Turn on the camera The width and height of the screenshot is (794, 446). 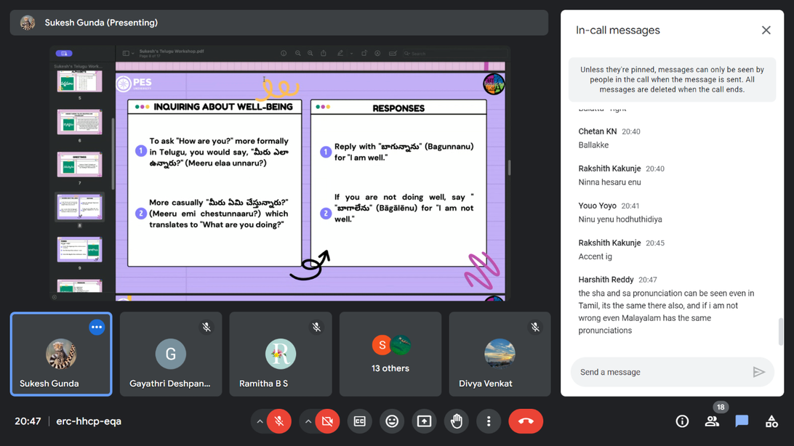tap(327, 421)
